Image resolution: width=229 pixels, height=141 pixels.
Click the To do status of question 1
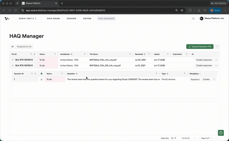(49, 79)
